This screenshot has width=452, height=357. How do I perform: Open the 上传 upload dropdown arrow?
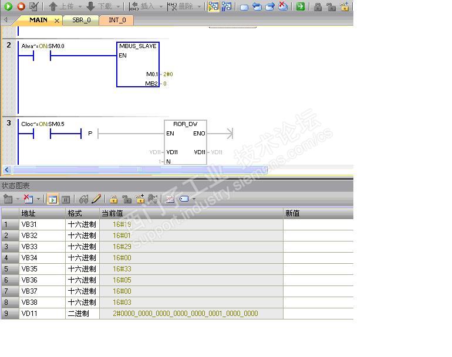pos(80,6)
